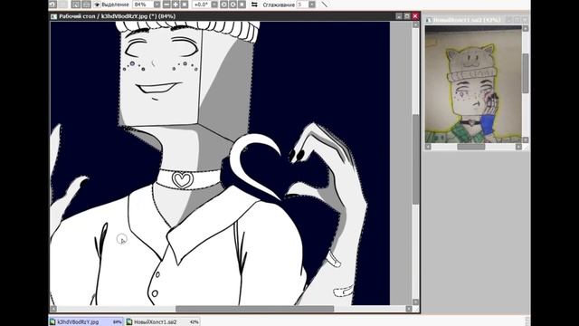The height and width of the screenshot is (326, 579).
Task: Switch to the НовыйХолст1.sai2 document tab
Action: pyautogui.click(x=163, y=322)
